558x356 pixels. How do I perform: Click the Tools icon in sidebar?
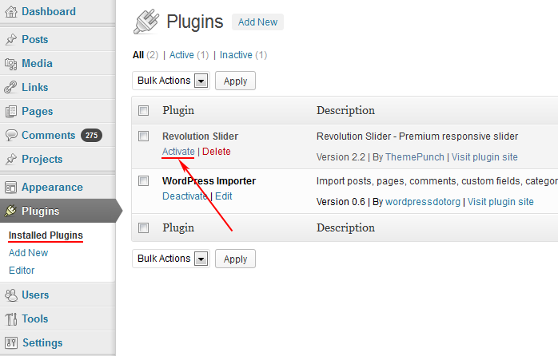11,319
